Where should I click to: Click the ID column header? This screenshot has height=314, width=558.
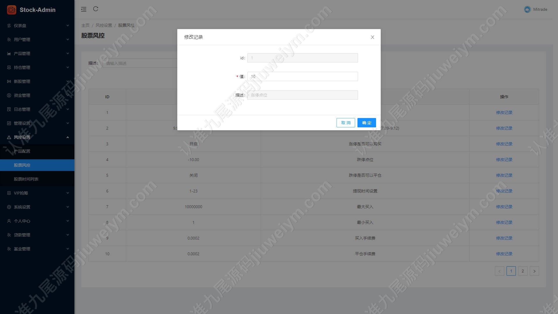107,97
